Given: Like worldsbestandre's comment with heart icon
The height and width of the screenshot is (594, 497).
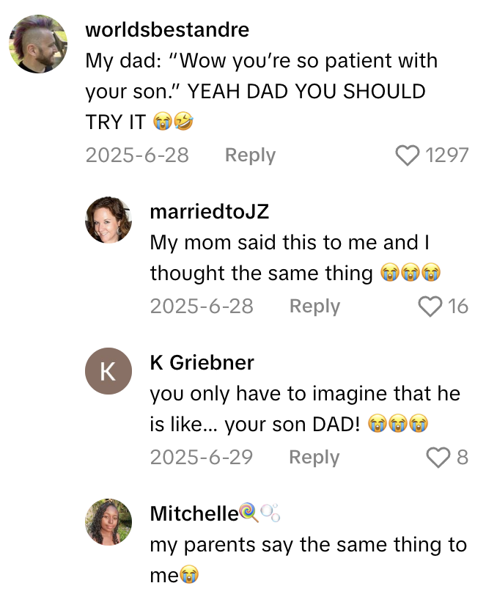Looking at the screenshot, I should coord(407,155).
